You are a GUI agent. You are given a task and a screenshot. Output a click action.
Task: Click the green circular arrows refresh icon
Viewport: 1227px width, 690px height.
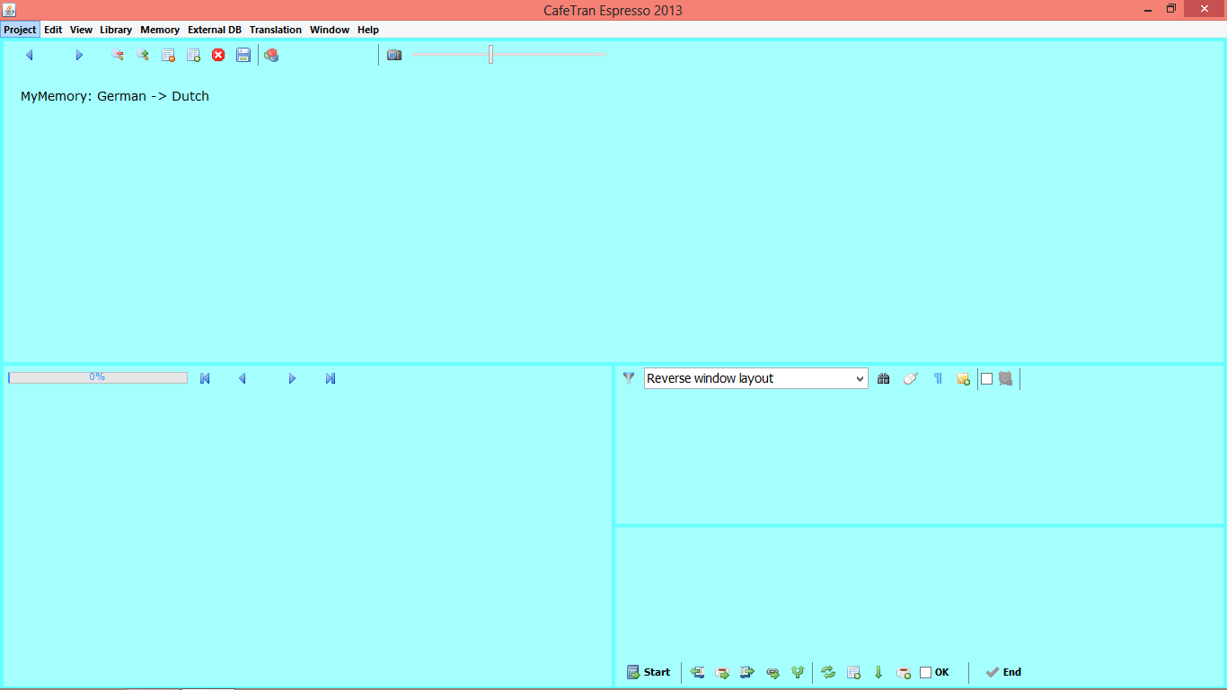coord(828,672)
